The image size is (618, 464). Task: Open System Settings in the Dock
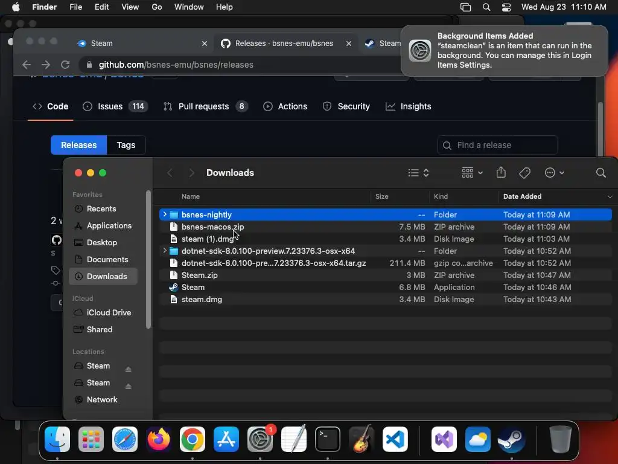[260, 439]
